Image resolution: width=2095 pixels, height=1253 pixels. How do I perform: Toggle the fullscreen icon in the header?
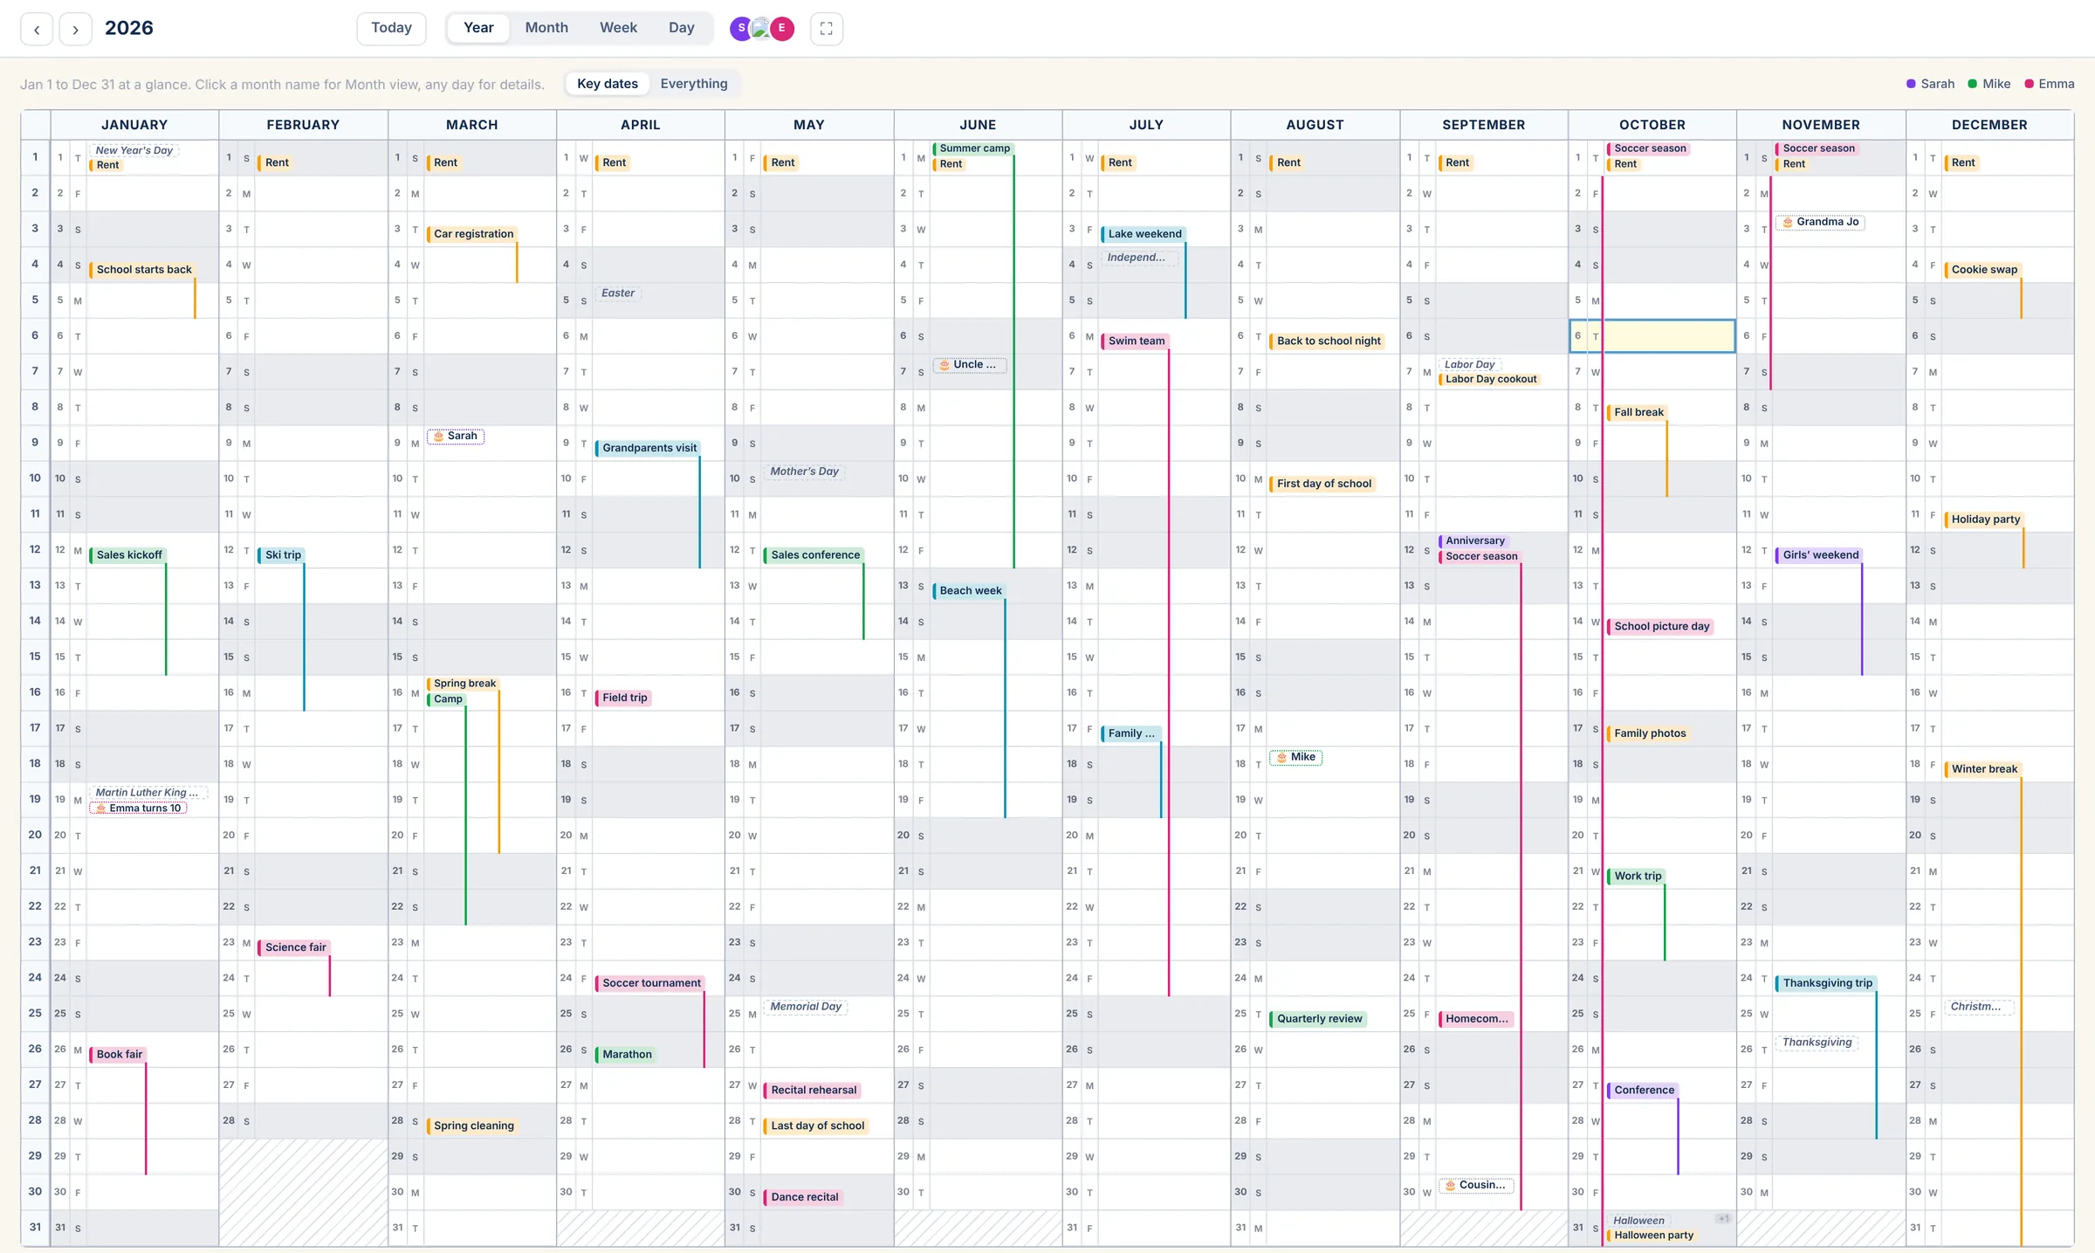826,29
